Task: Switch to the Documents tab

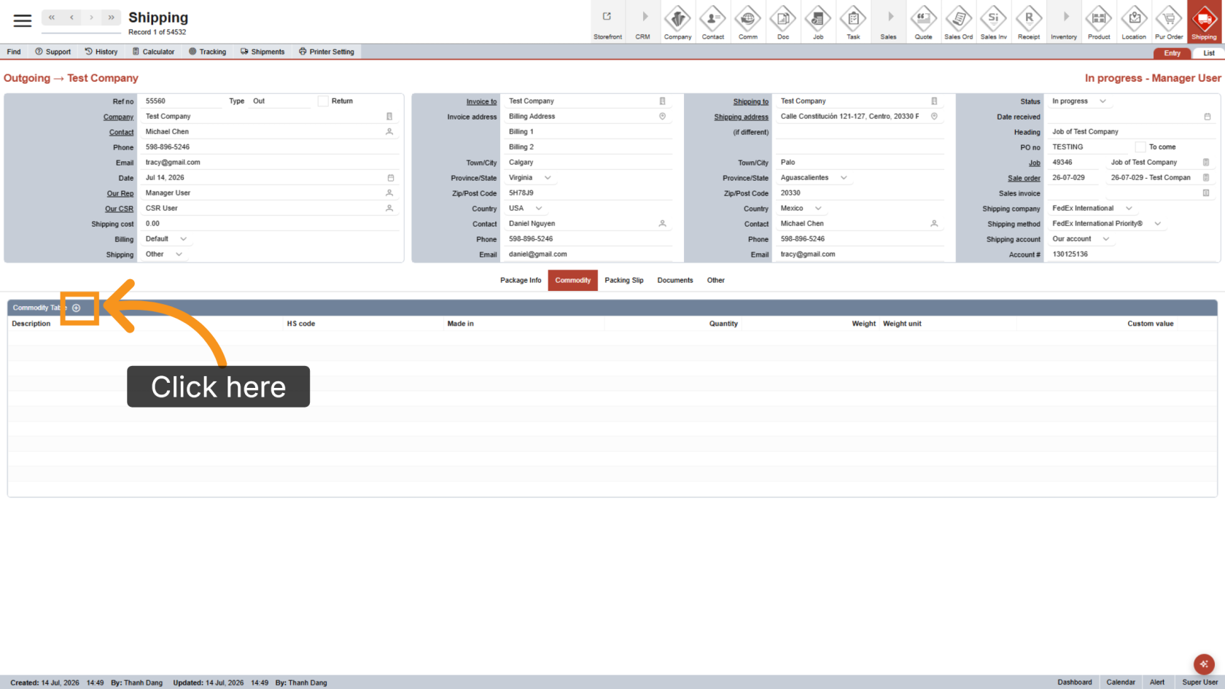Action: click(x=675, y=280)
